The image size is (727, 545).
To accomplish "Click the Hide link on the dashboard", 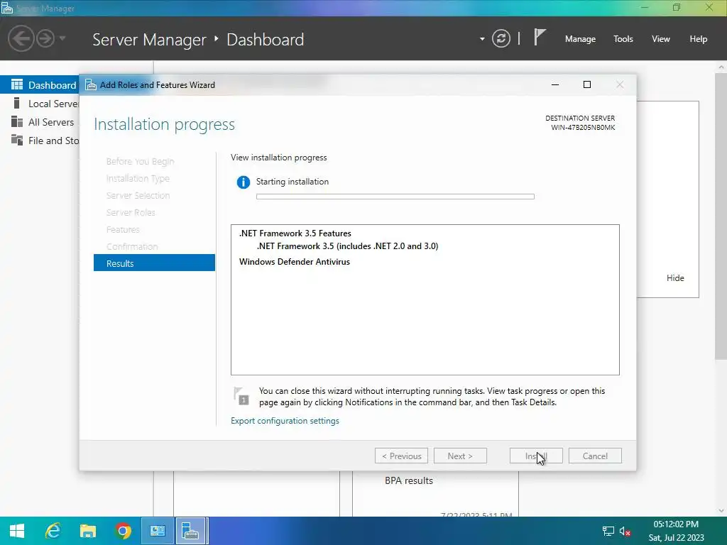I will click(675, 278).
